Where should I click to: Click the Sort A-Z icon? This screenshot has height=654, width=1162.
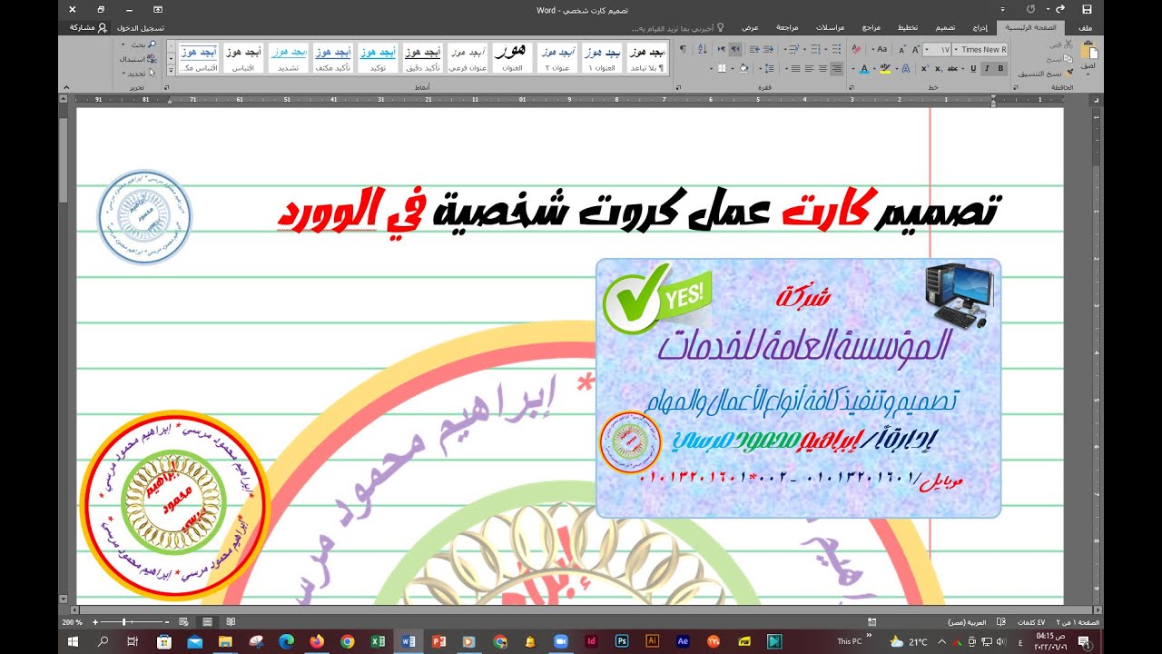click(x=703, y=50)
